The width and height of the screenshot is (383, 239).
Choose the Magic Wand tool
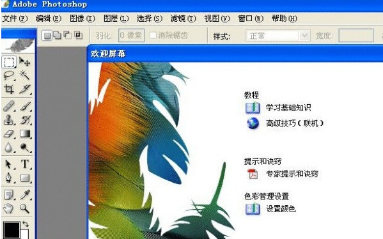pos(25,75)
